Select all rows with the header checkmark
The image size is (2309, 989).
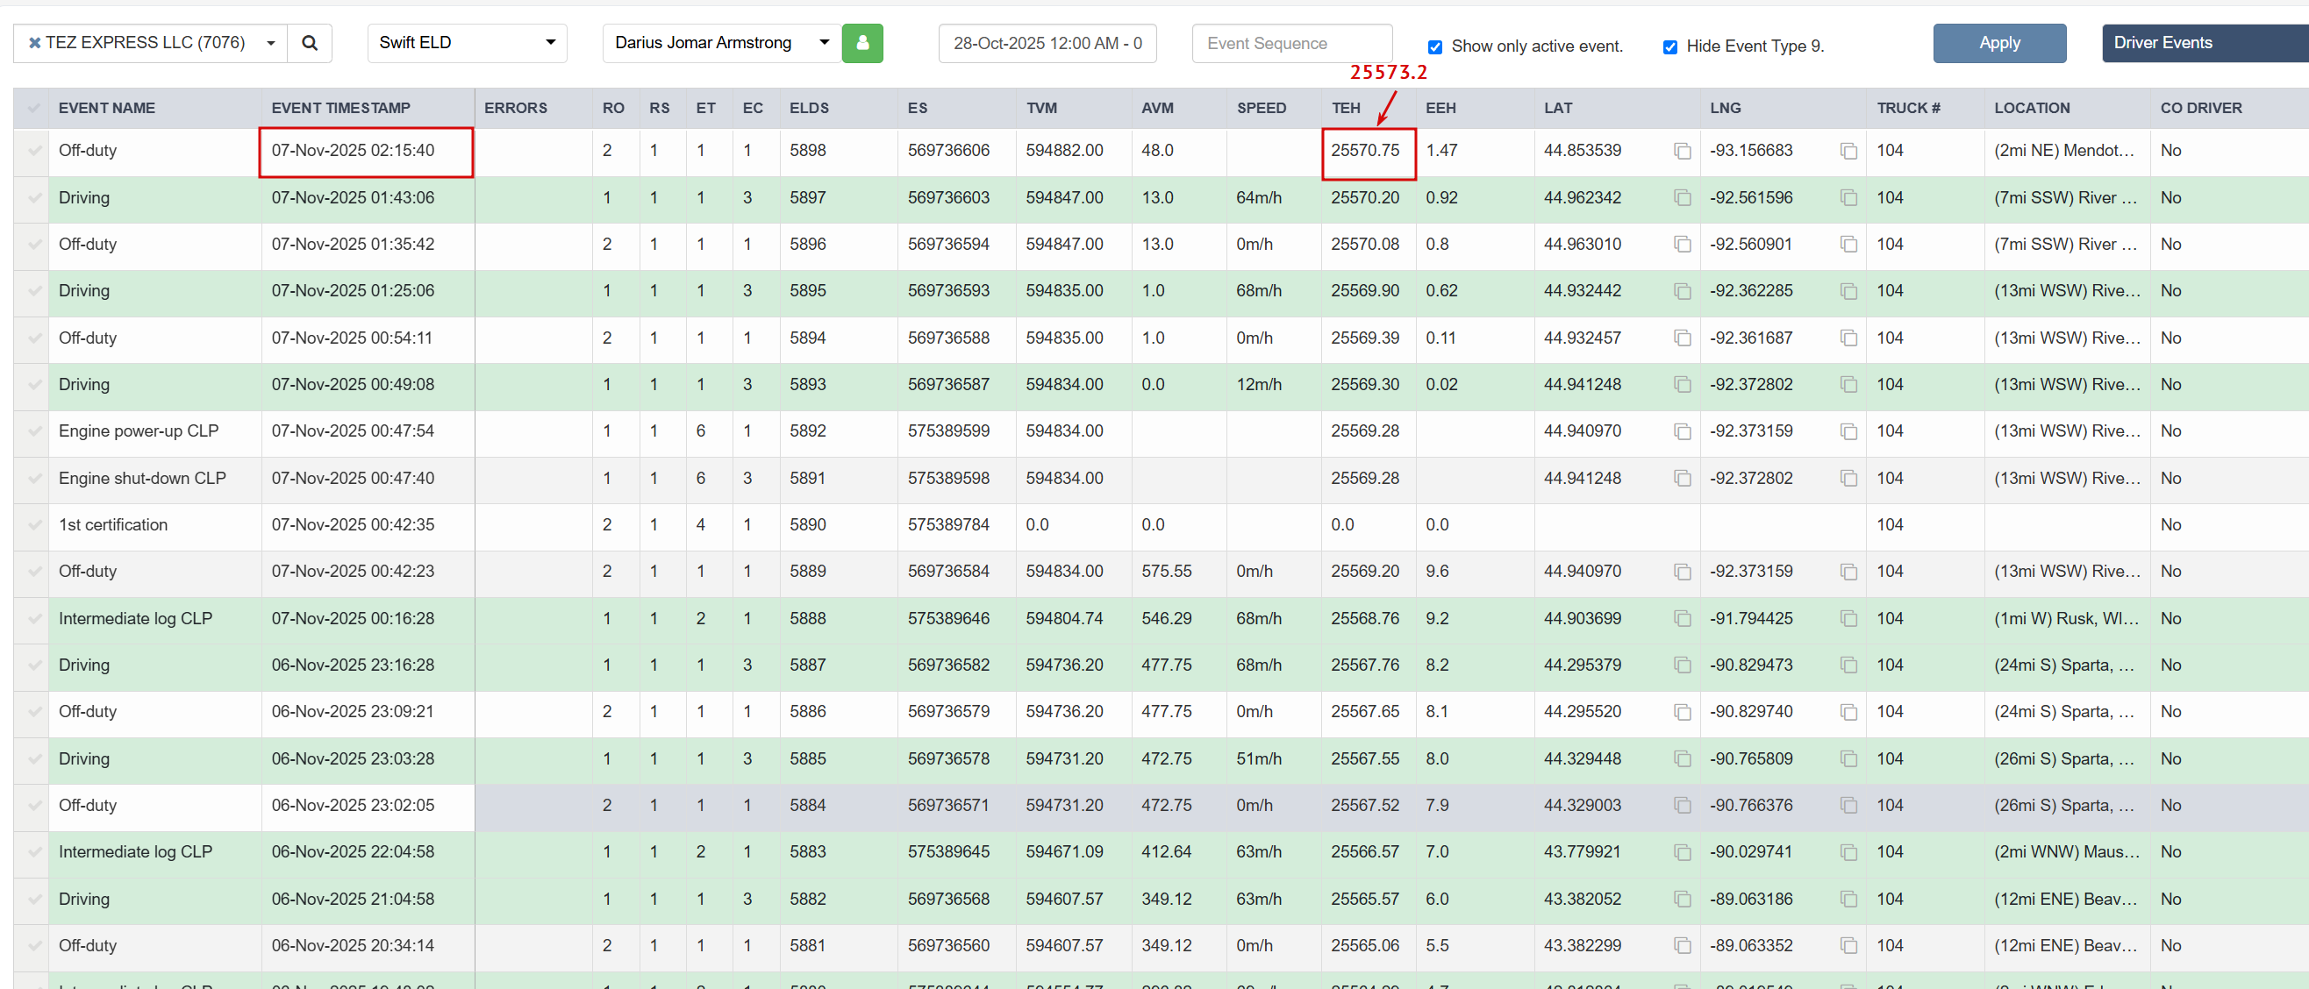[33, 109]
